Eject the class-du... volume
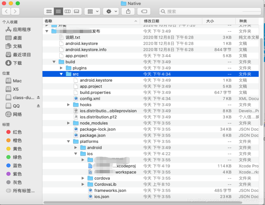 click(38, 98)
